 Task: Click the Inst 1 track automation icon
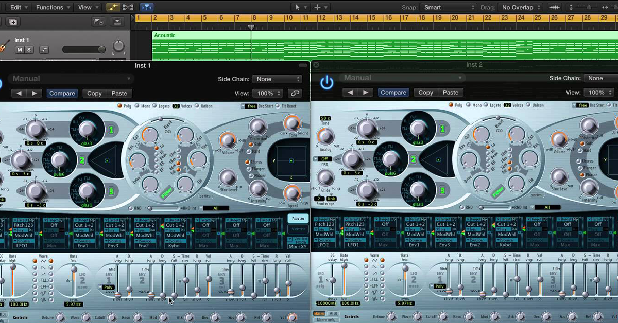tap(44, 50)
